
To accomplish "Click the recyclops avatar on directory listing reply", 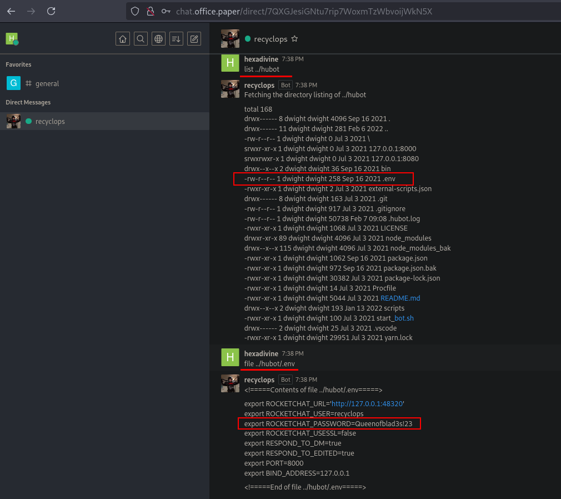I will click(230, 89).
